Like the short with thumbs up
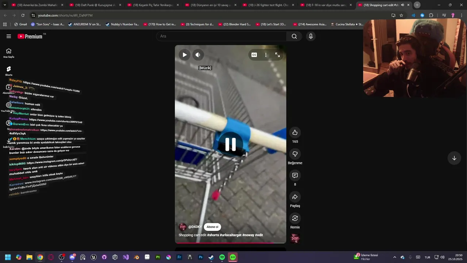 pos(295,133)
